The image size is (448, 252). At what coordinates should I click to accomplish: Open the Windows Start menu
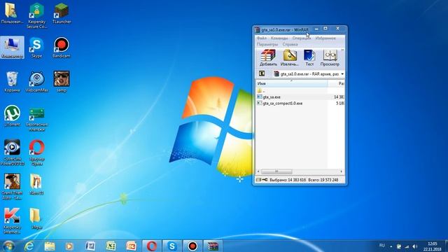coord(8,246)
